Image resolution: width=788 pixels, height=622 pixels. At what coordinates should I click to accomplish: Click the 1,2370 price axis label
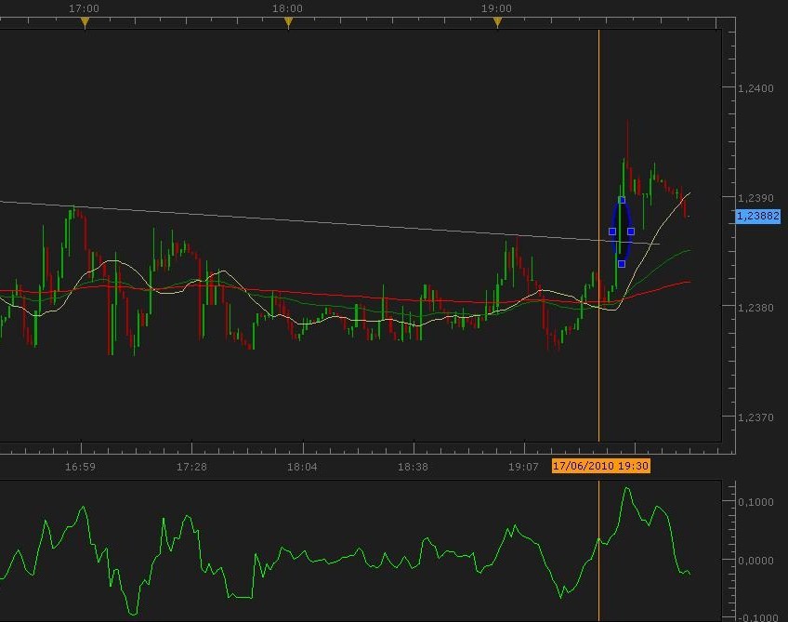coord(755,417)
